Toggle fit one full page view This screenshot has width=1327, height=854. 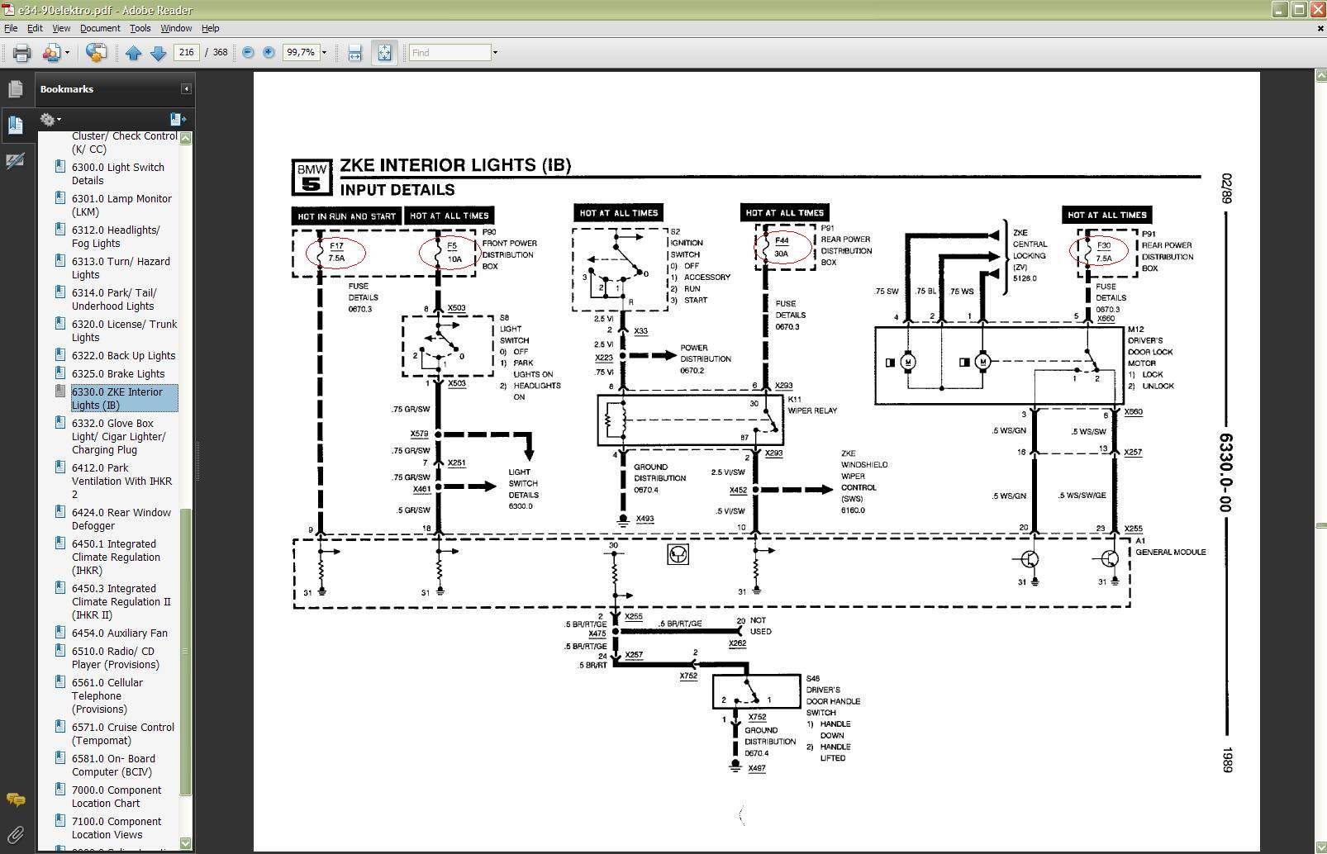(384, 53)
